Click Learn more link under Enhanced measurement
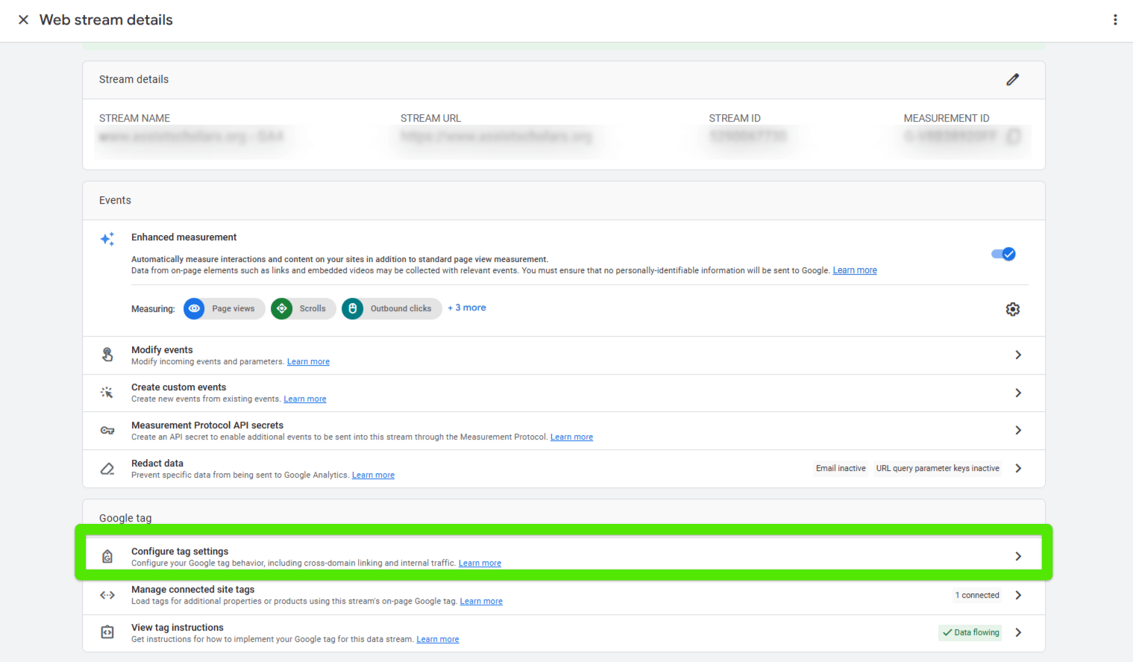This screenshot has width=1133, height=662. coord(855,271)
